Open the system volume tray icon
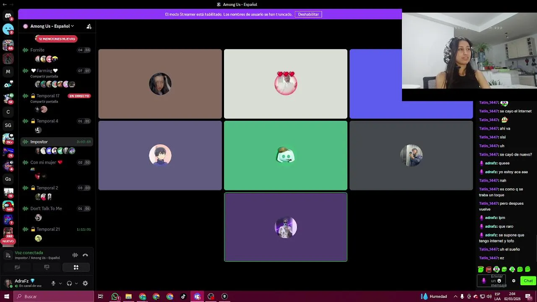 tap(489, 297)
